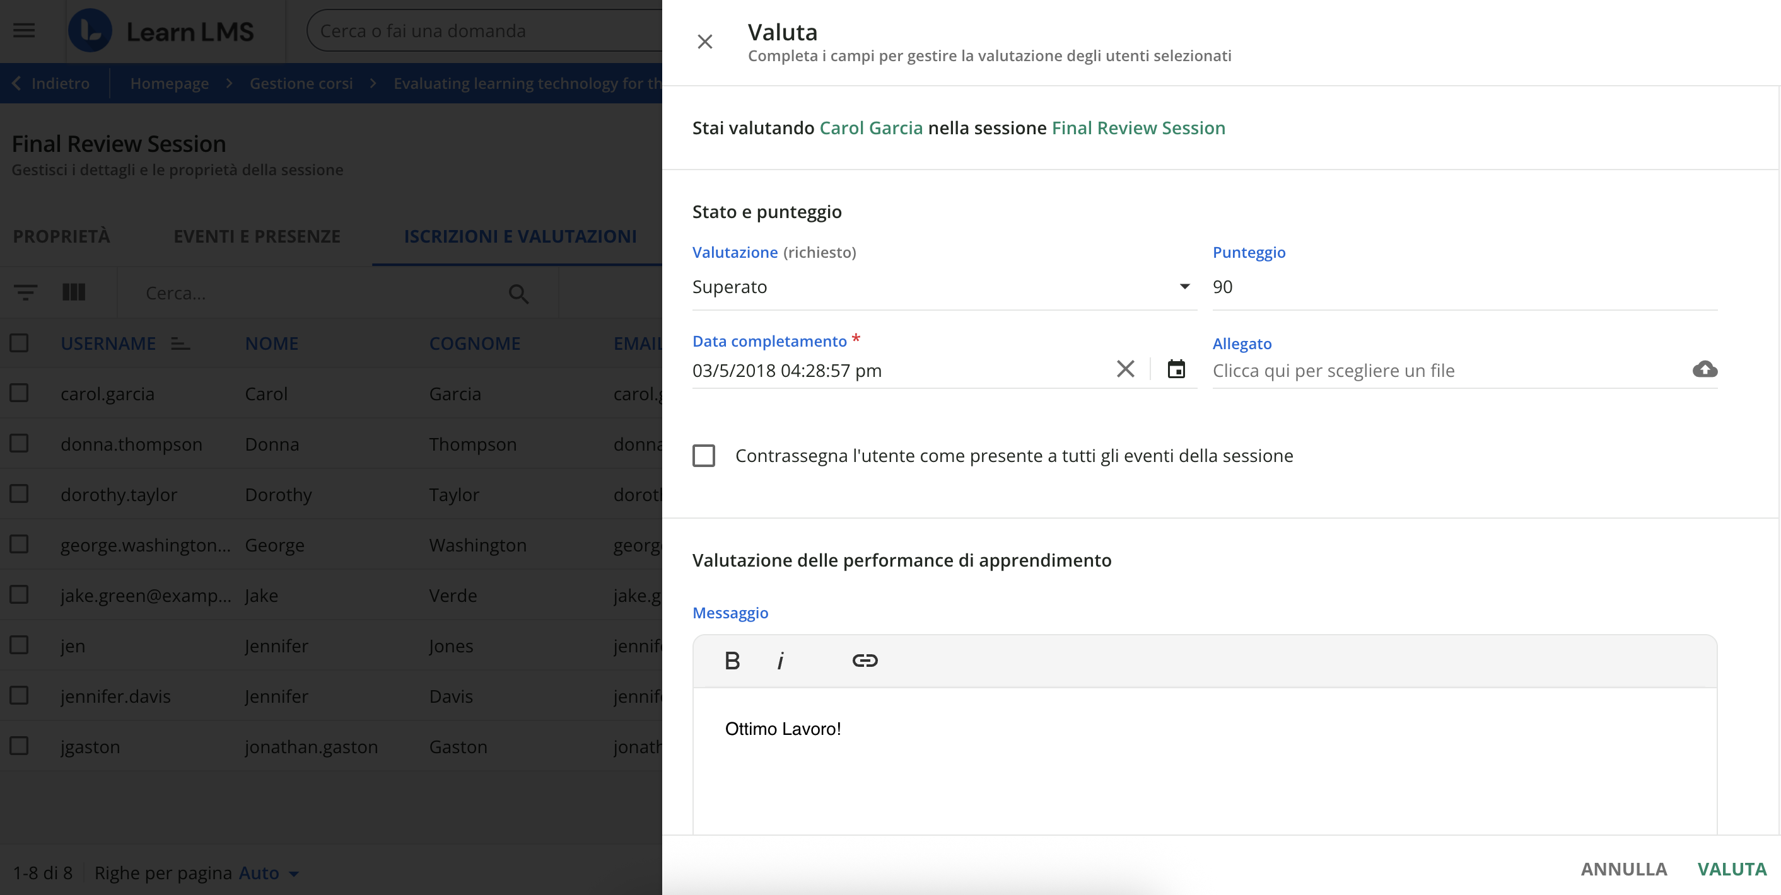
Task: Insert a link in message editor
Action: [x=864, y=661]
